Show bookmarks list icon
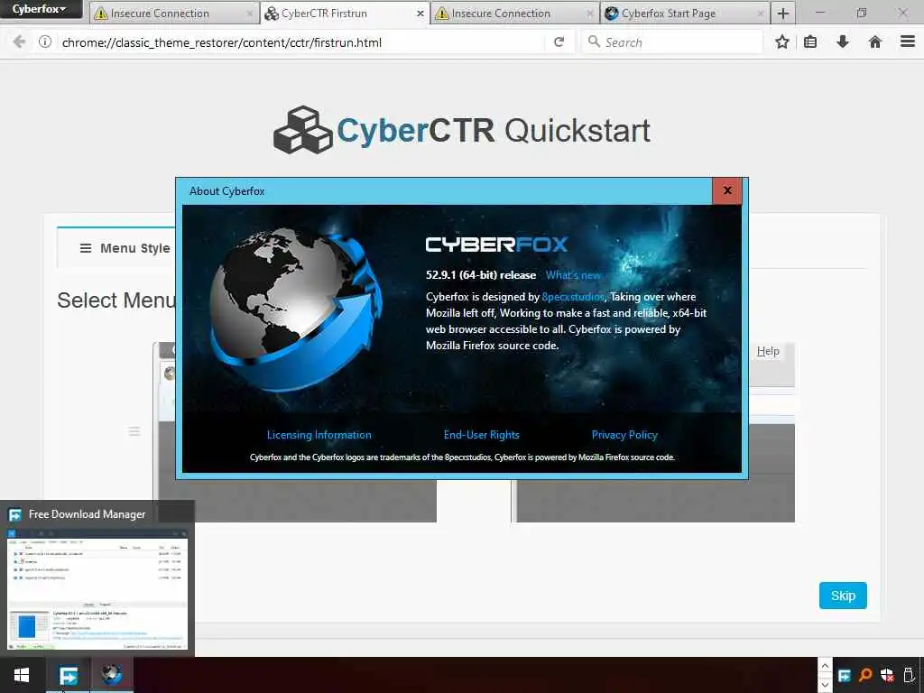The height and width of the screenshot is (693, 924). pos(810,42)
